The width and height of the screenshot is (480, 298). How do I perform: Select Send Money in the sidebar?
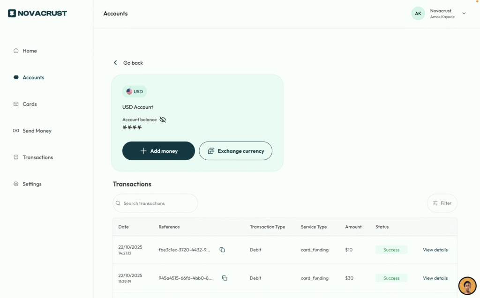37,131
